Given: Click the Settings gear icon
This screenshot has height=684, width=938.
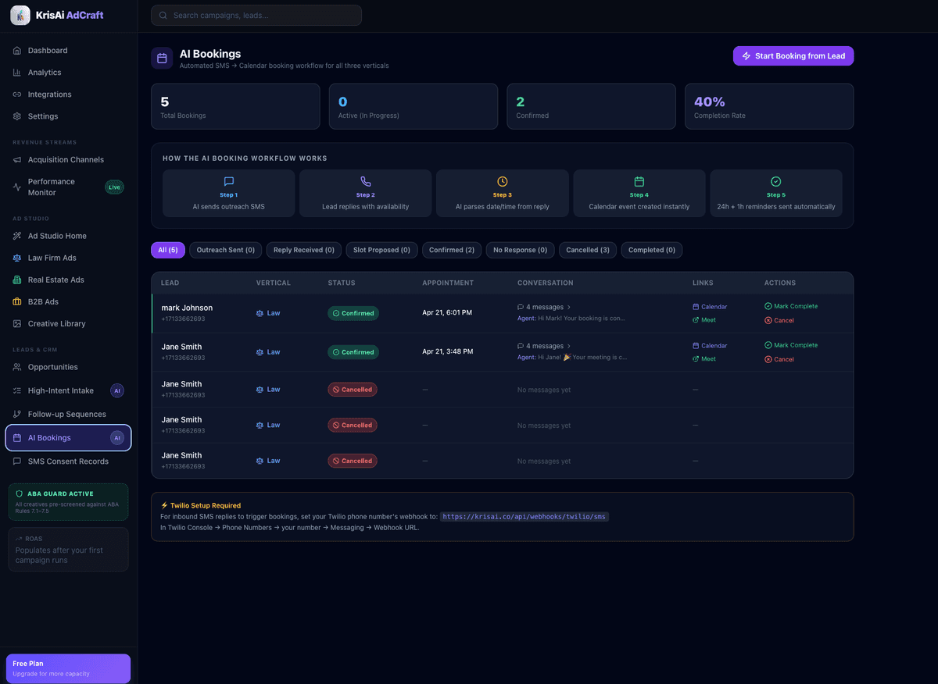Looking at the screenshot, I should pyautogui.click(x=17, y=116).
